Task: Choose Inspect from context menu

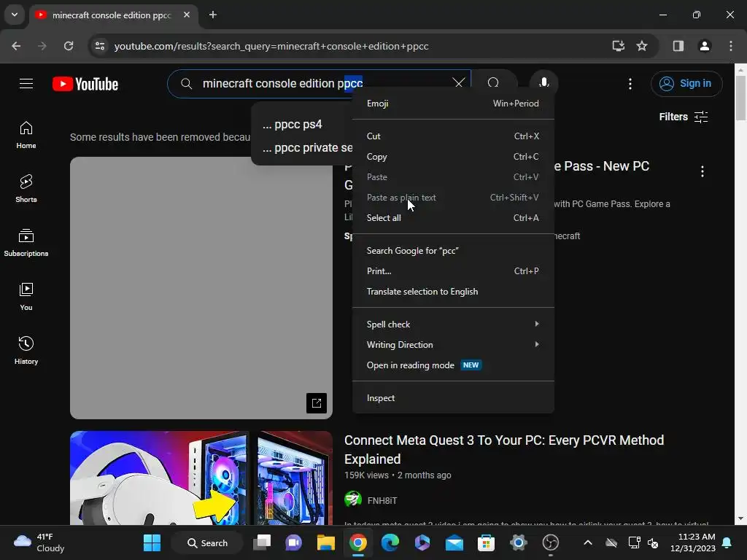Action: pos(453,398)
